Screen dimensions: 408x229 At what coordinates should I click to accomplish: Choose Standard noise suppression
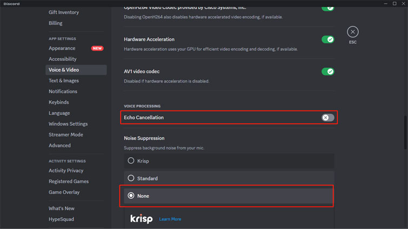tap(229, 178)
